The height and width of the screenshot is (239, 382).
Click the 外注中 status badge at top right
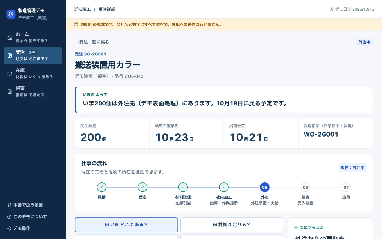[x=364, y=42]
